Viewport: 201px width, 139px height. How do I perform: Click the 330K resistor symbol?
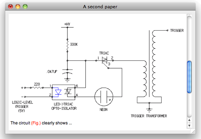(67, 46)
